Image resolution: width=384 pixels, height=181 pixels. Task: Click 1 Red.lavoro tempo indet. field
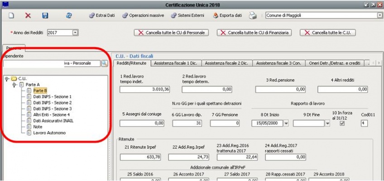(145, 90)
